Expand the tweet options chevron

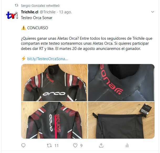153,12
